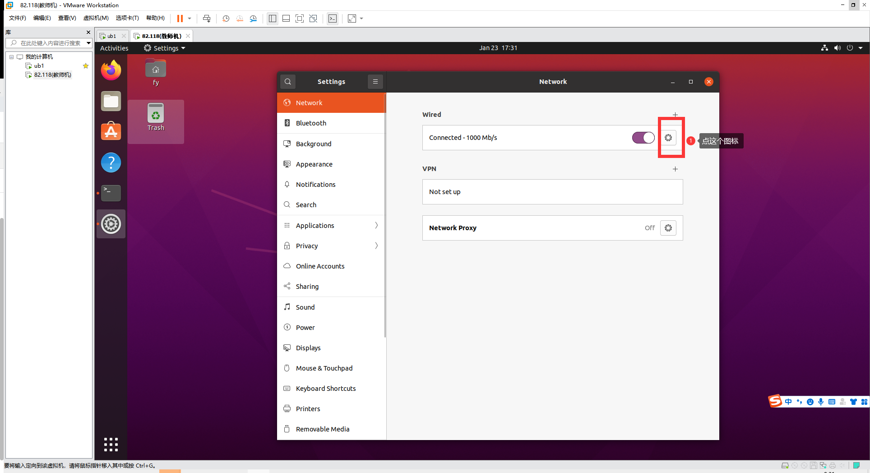Select the Trash icon on desktop

(156, 117)
